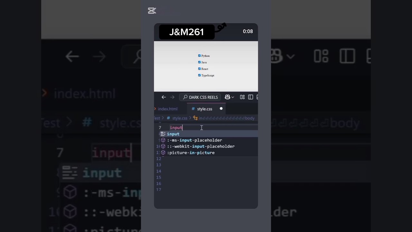Select the 'input' autocomplete suggestion

[x=209, y=134]
